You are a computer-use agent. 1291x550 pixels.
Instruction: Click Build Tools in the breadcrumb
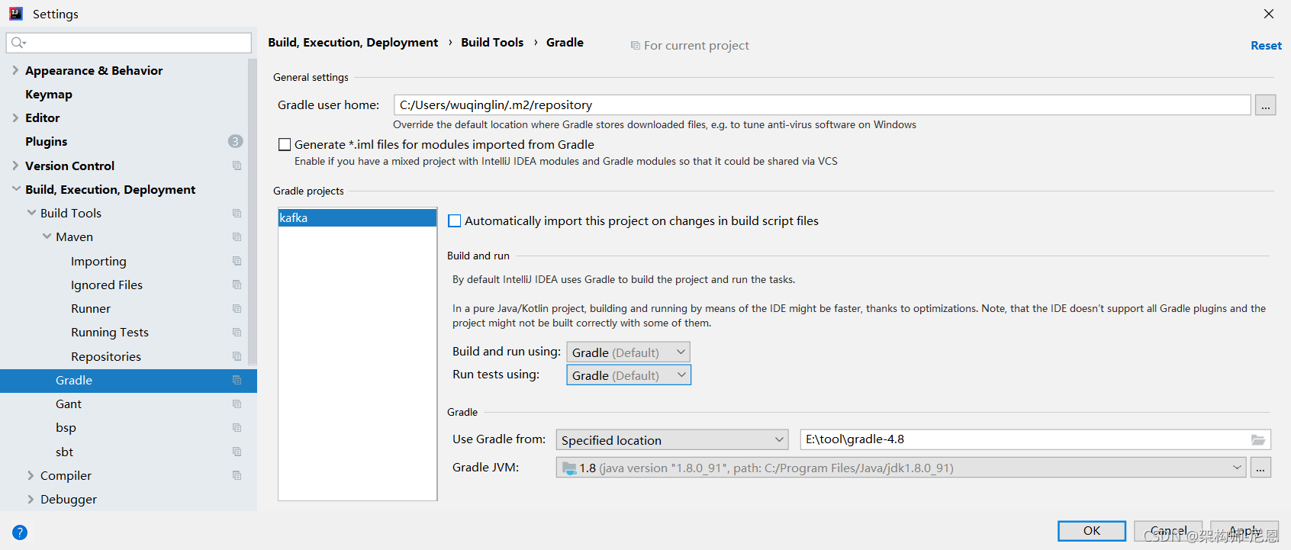coord(492,42)
